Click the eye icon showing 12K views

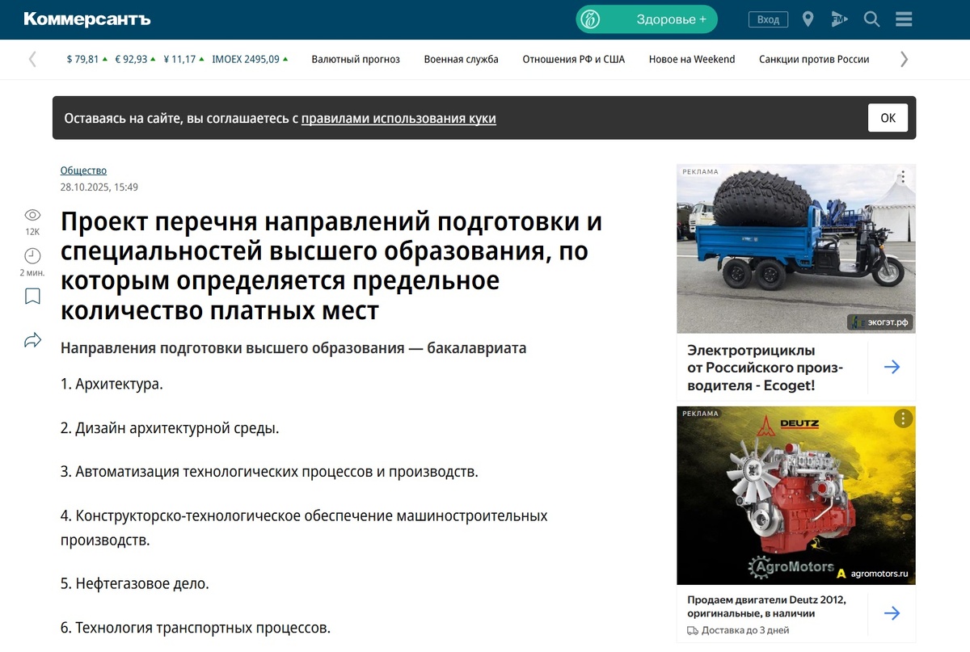click(x=32, y=214)
